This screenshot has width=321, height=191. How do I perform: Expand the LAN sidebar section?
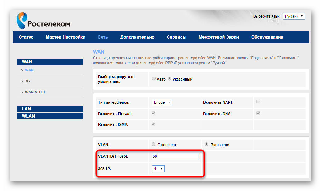(x=50, y=109)
